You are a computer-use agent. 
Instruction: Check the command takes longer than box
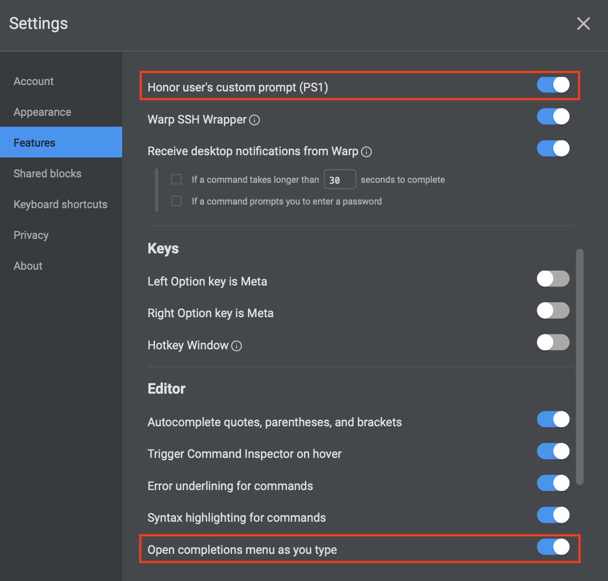coord(176,179)
